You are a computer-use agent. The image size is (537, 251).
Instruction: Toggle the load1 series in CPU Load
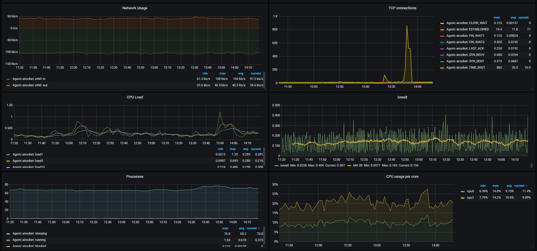tap(28, 154)
